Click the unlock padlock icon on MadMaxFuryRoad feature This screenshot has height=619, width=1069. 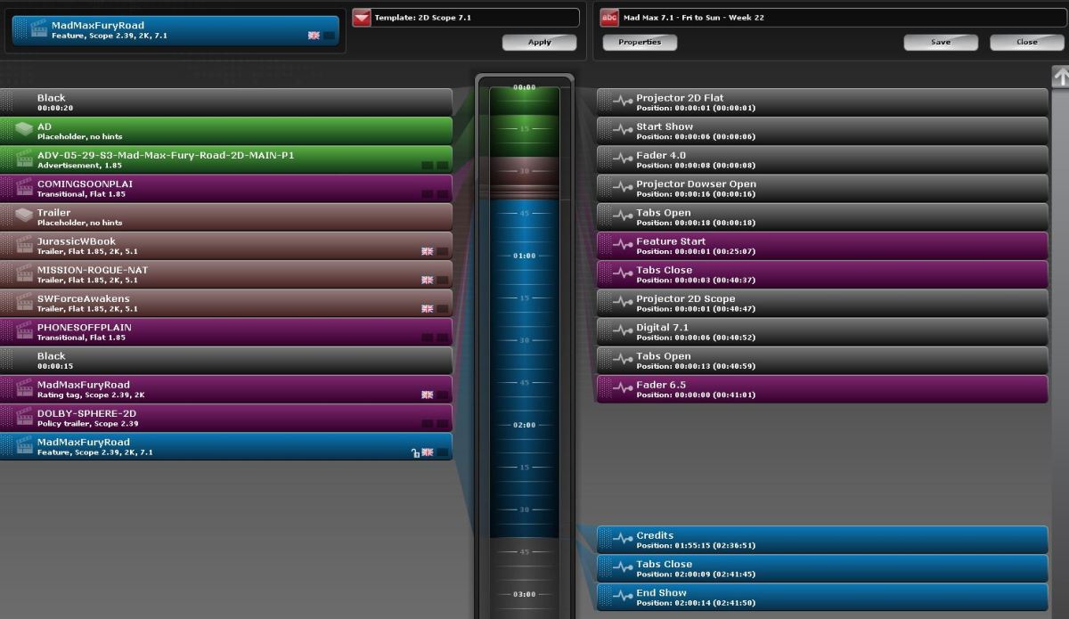tap(414, 453)
